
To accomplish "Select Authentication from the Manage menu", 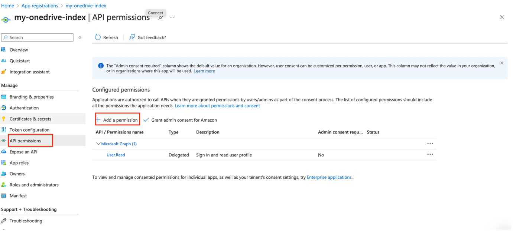I will (x=24, y=108).
